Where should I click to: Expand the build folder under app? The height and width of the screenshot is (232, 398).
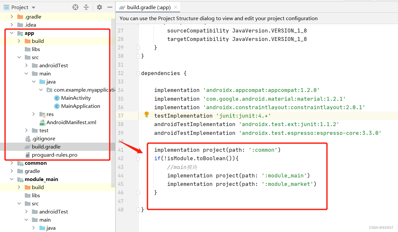(19, 41)
